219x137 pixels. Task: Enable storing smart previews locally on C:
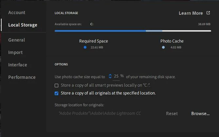tap(56, 85)
